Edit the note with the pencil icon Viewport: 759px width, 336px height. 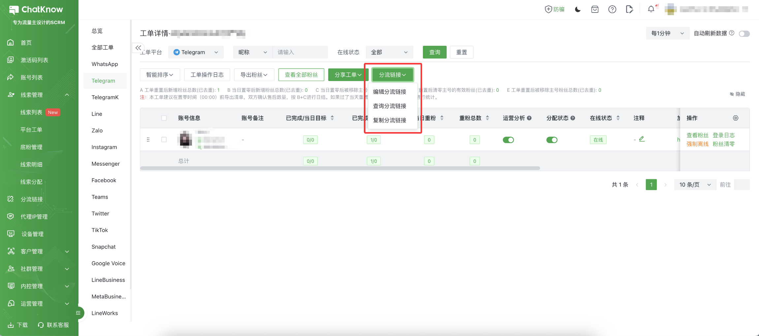pos(642,139)
